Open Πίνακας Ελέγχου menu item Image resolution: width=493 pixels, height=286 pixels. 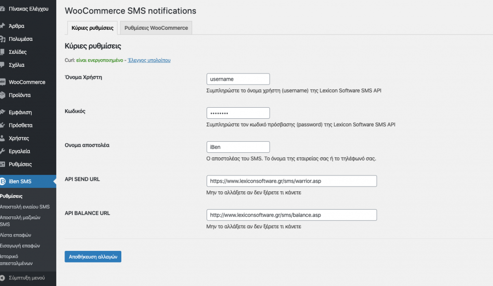(28, 9)
